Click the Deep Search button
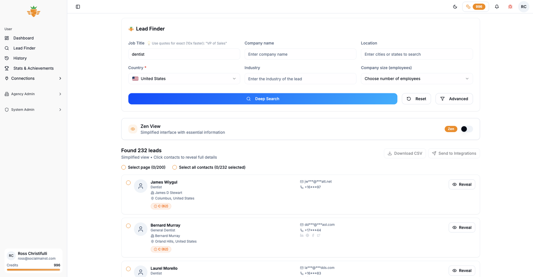The width and height of the screenshot is (533, 277). click(263, 99)
